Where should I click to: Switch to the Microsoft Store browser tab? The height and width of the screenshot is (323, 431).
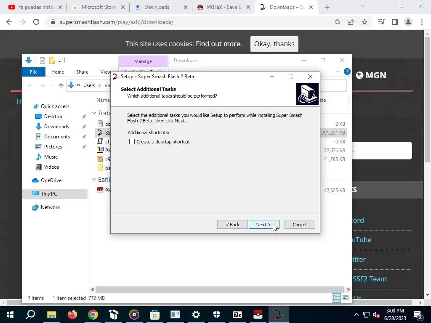98,7
